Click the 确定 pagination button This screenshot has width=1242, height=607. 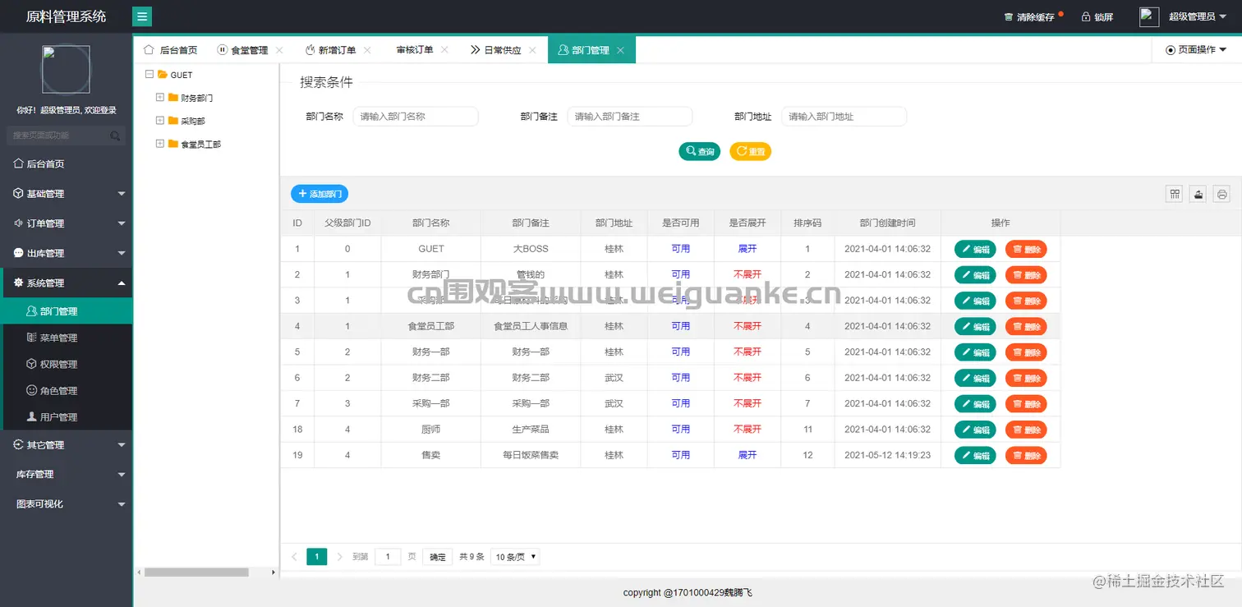pos(438,557)
